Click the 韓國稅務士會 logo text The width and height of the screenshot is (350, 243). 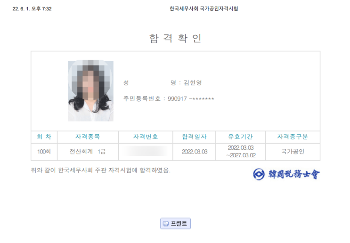[294, 174]
